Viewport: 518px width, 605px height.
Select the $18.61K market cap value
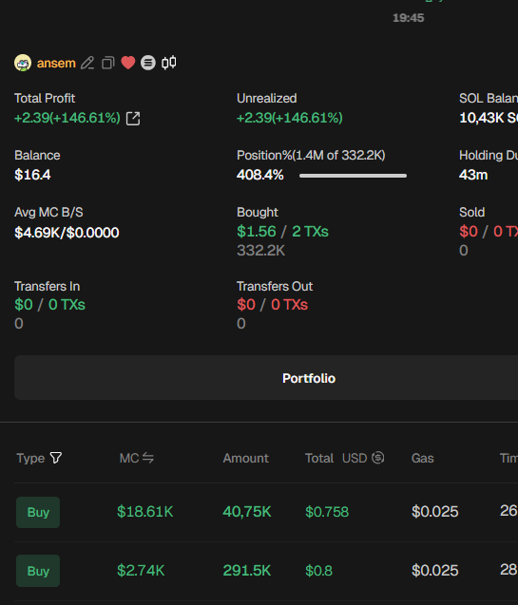[145, 512]
